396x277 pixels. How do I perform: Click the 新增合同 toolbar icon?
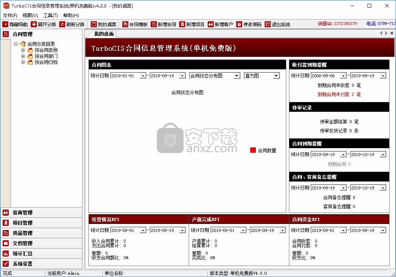tap(153, 24)
